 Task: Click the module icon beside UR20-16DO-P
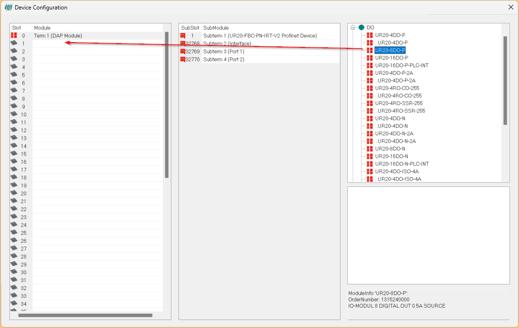pos(369,58)
